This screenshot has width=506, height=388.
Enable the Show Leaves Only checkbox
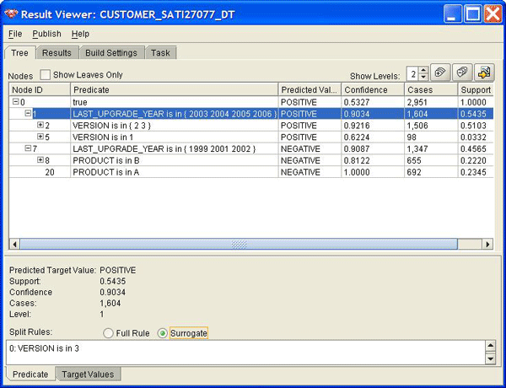click(x=46, y=75)
